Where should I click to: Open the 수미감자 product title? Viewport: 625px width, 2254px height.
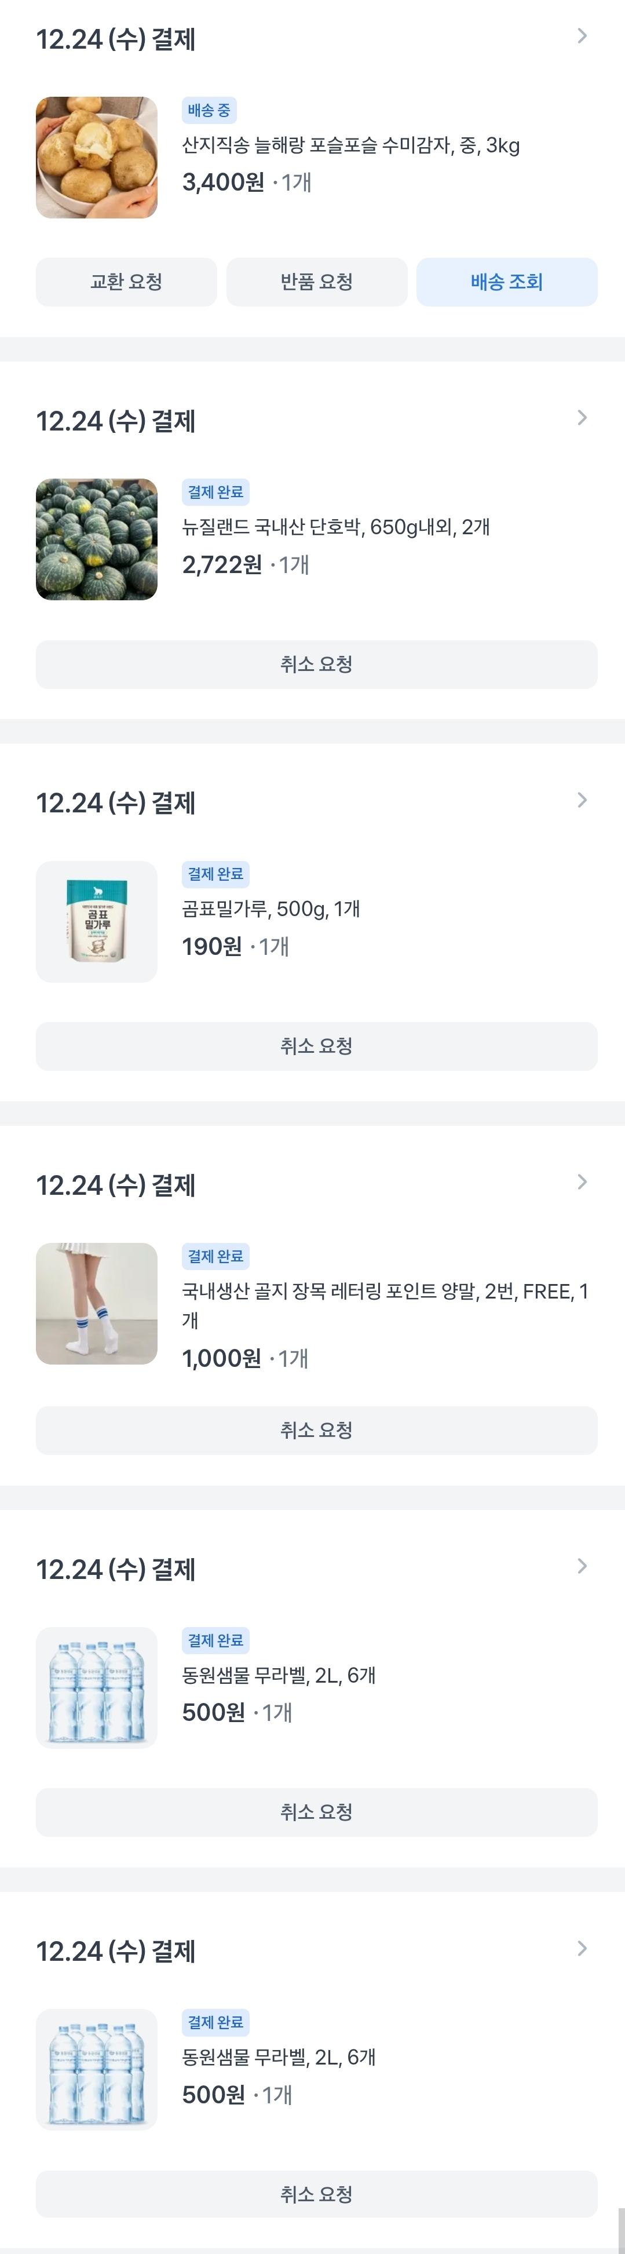pos(350,145)
